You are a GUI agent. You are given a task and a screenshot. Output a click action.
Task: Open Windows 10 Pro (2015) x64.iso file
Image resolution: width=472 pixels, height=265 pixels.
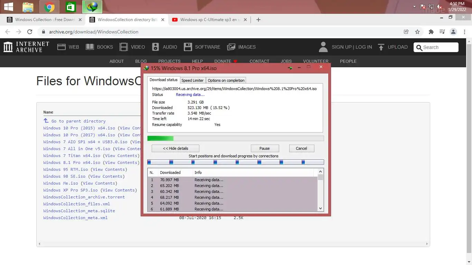point(79,128)
